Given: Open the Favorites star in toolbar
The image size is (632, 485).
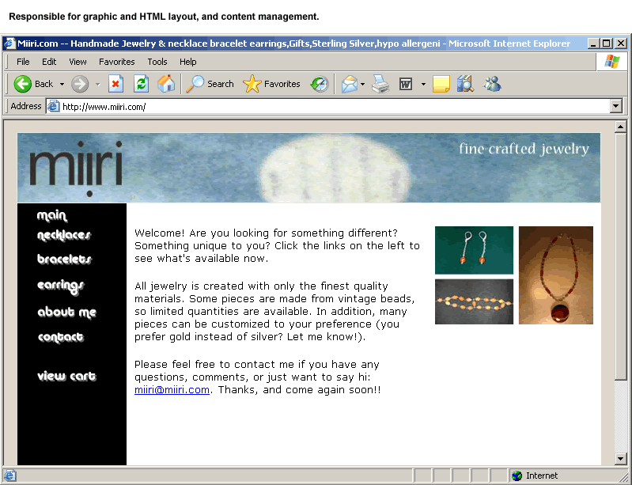Looking at the screenshot, I should click(x=272, y=84).
